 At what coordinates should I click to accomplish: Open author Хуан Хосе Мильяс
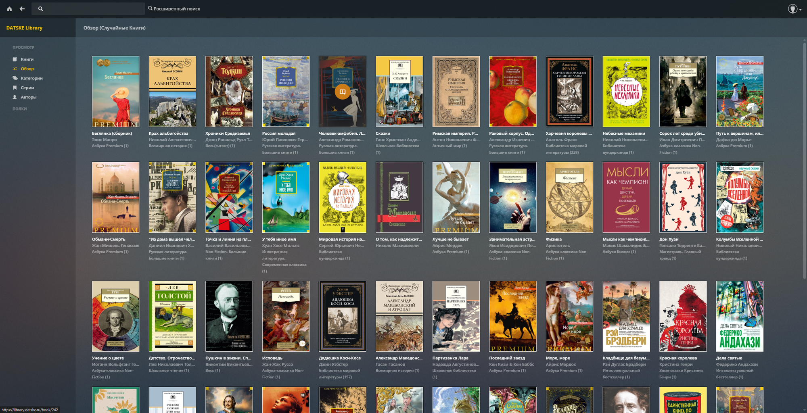(x=281, y=246)
